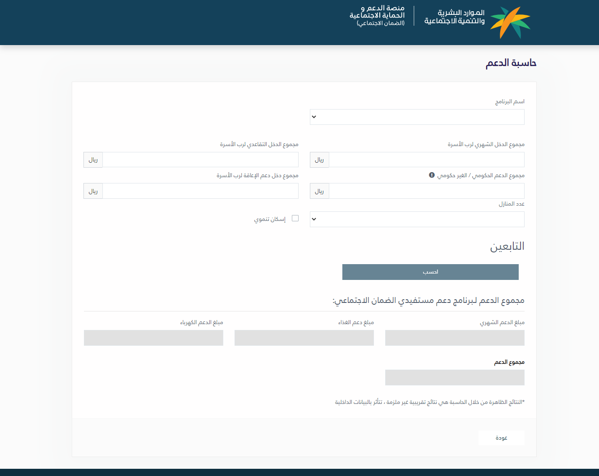The height and width of the screenshot is (476, 599).
Task: Click the مجموع الدخل التقاعدي input field
Action: pyautogui.click(x=200, y=160)
